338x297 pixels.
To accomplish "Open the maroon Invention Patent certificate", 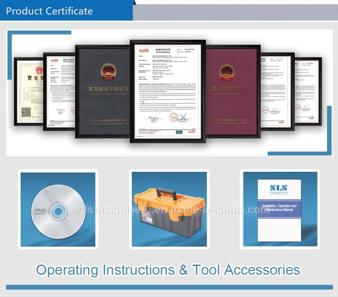I will click(233, 91).
